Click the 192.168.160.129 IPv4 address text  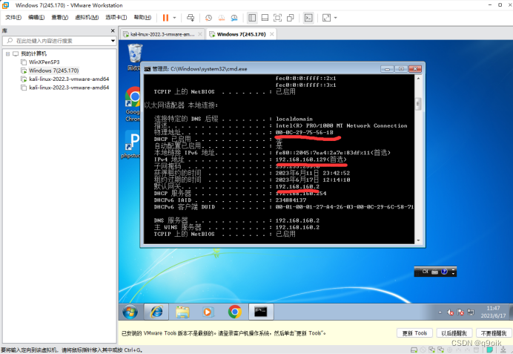301,160
